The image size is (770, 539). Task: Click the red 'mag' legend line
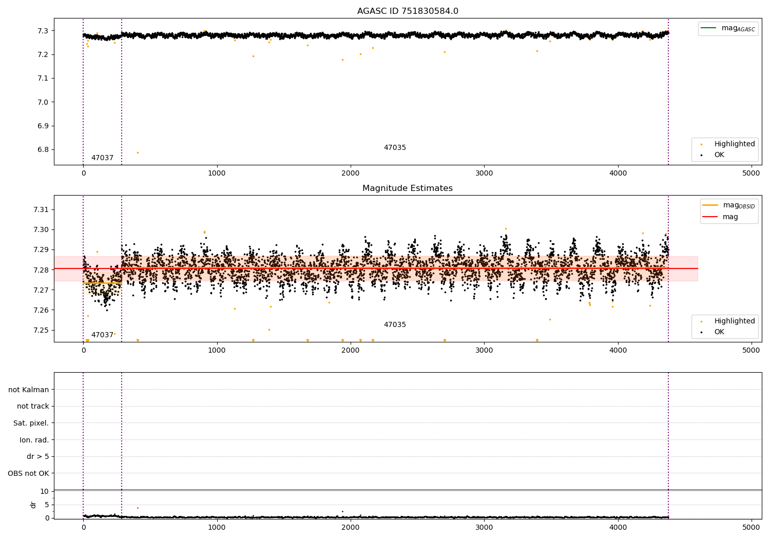[x=710, y=217]
